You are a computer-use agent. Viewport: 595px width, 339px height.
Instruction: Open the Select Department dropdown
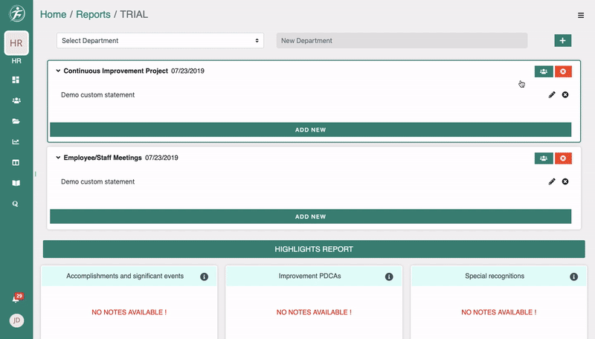point(160,41)
